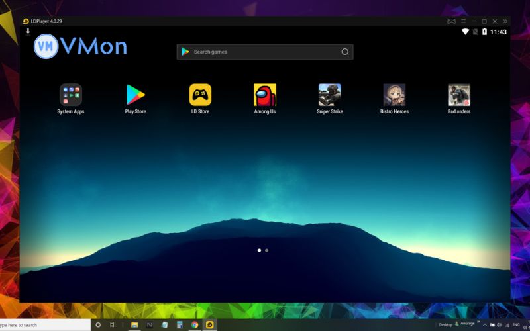Image resolution: width=530 pixels, height=331 pixels.
Task: Minimize the LDPlayer window
Action: (474, 21)
